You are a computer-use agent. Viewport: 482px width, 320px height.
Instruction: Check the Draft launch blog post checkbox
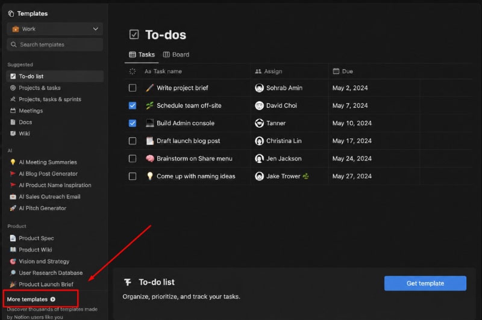[133, 141]
